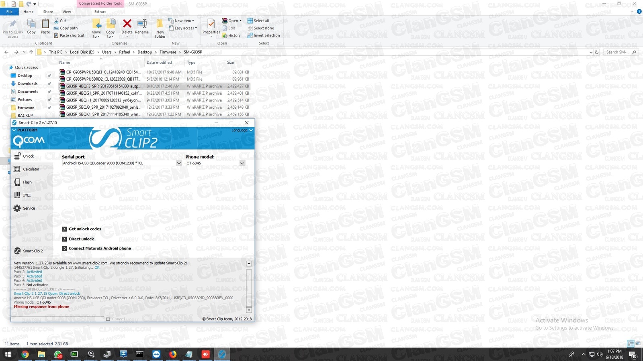643x361 pixels.
Task: Open the Start menu
Action: tap(8, 354)
